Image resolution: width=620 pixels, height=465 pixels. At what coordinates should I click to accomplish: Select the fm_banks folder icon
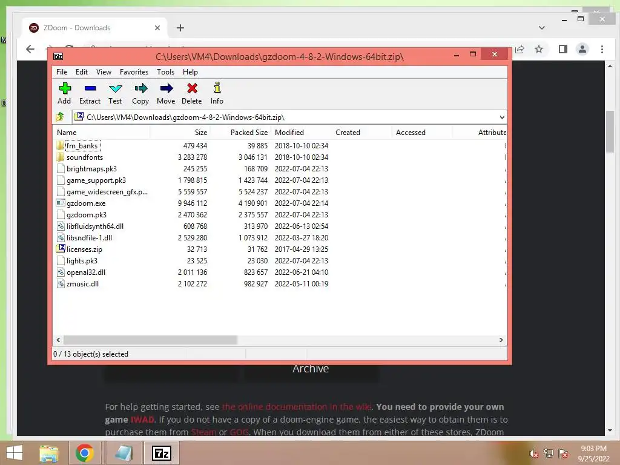(x=60, y=145)
